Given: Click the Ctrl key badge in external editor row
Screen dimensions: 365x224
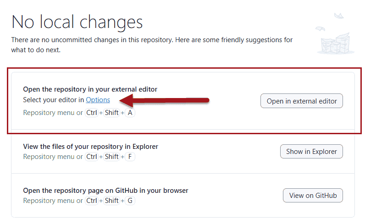Looking at the screenshot, I should pos(91,113).
